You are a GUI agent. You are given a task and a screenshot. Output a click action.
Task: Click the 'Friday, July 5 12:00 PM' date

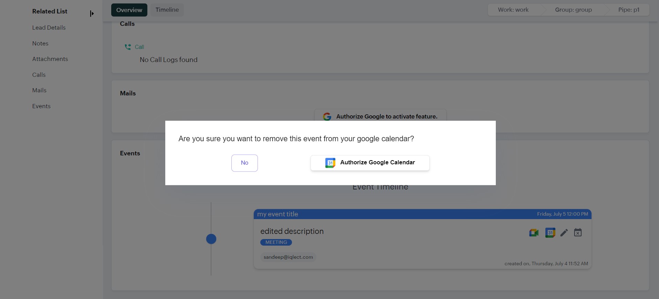pos(563,214)
